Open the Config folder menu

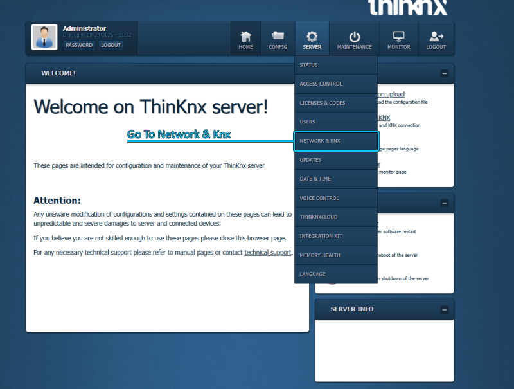pos(278,39)
